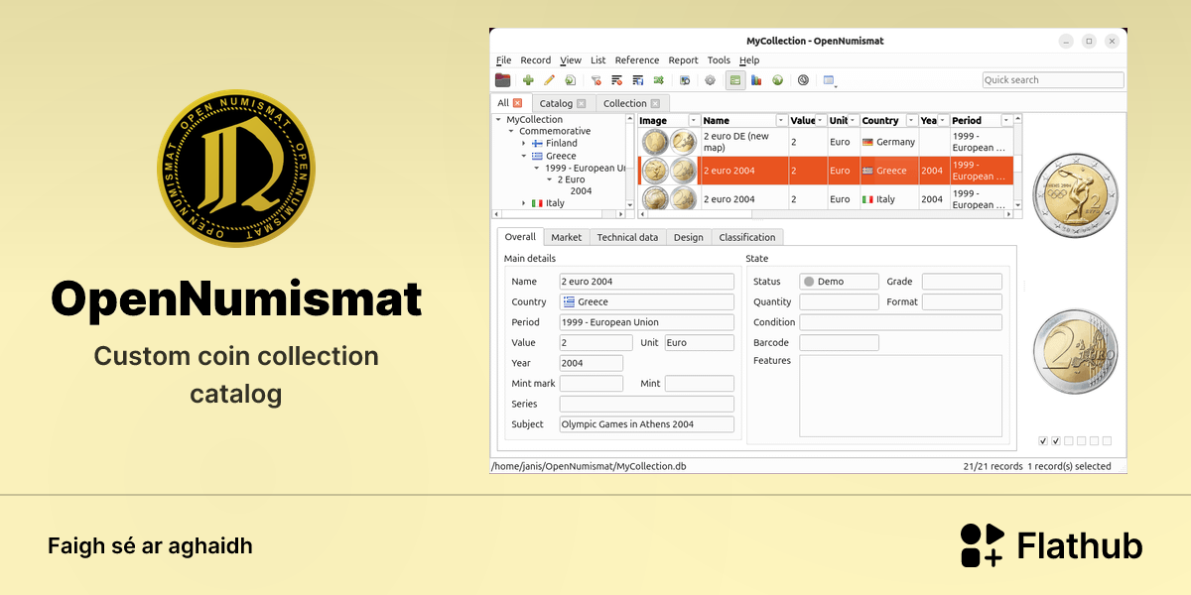Check the sixth image checkbox

point(1107,441)
